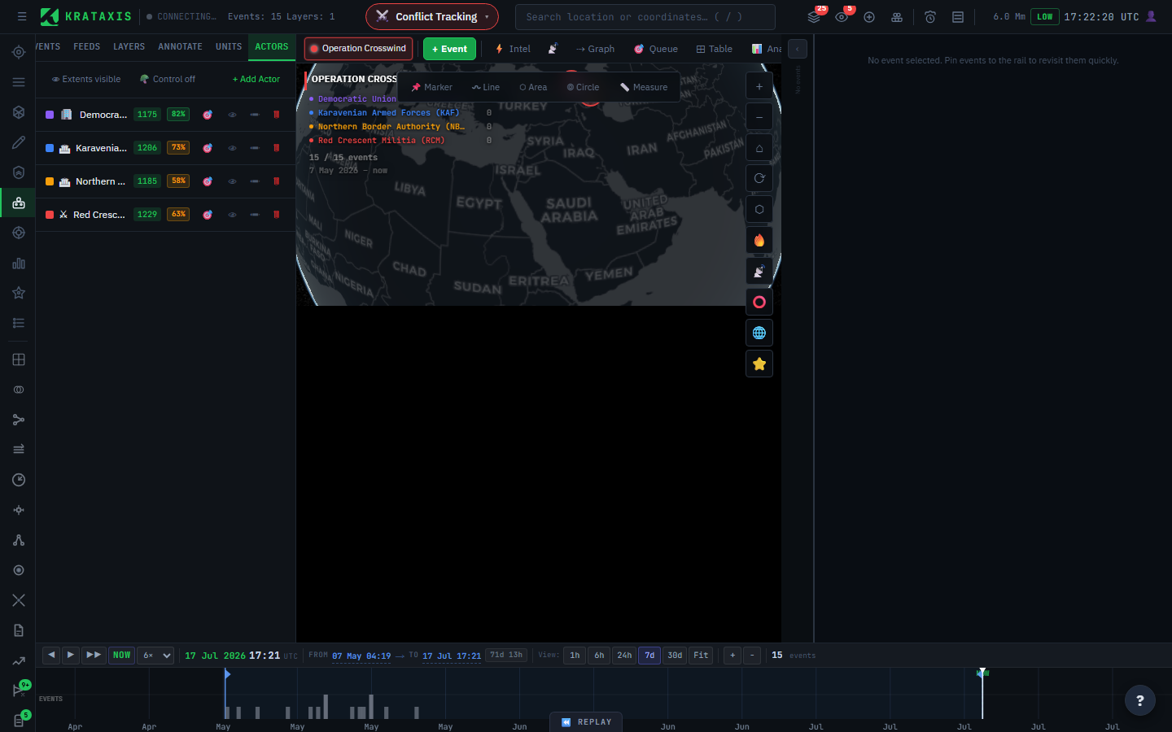The image size is (1172, 732).
Task: Click the green + Event button
Action: [x=449, y=49]
